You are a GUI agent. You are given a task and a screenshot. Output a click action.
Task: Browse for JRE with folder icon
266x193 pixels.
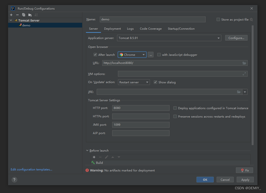(239, 92)
